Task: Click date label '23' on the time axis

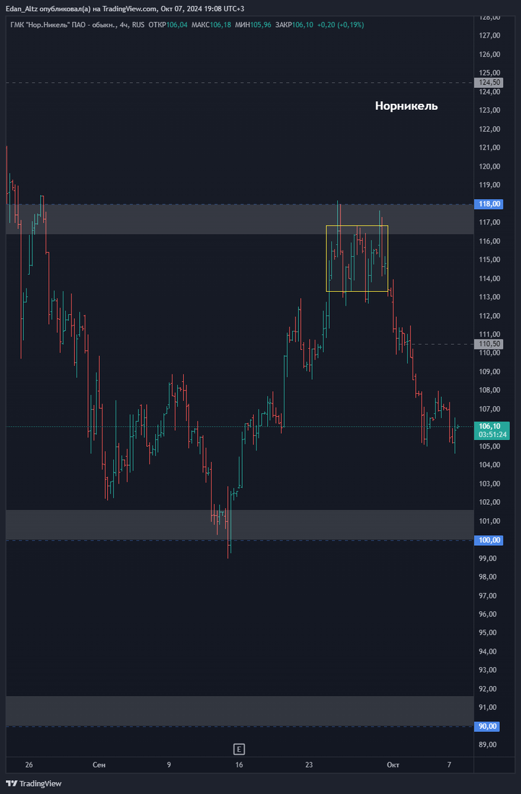Action: click(x=309, y=765)
